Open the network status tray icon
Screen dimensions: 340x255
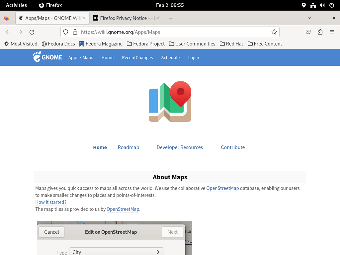(313, 5)
